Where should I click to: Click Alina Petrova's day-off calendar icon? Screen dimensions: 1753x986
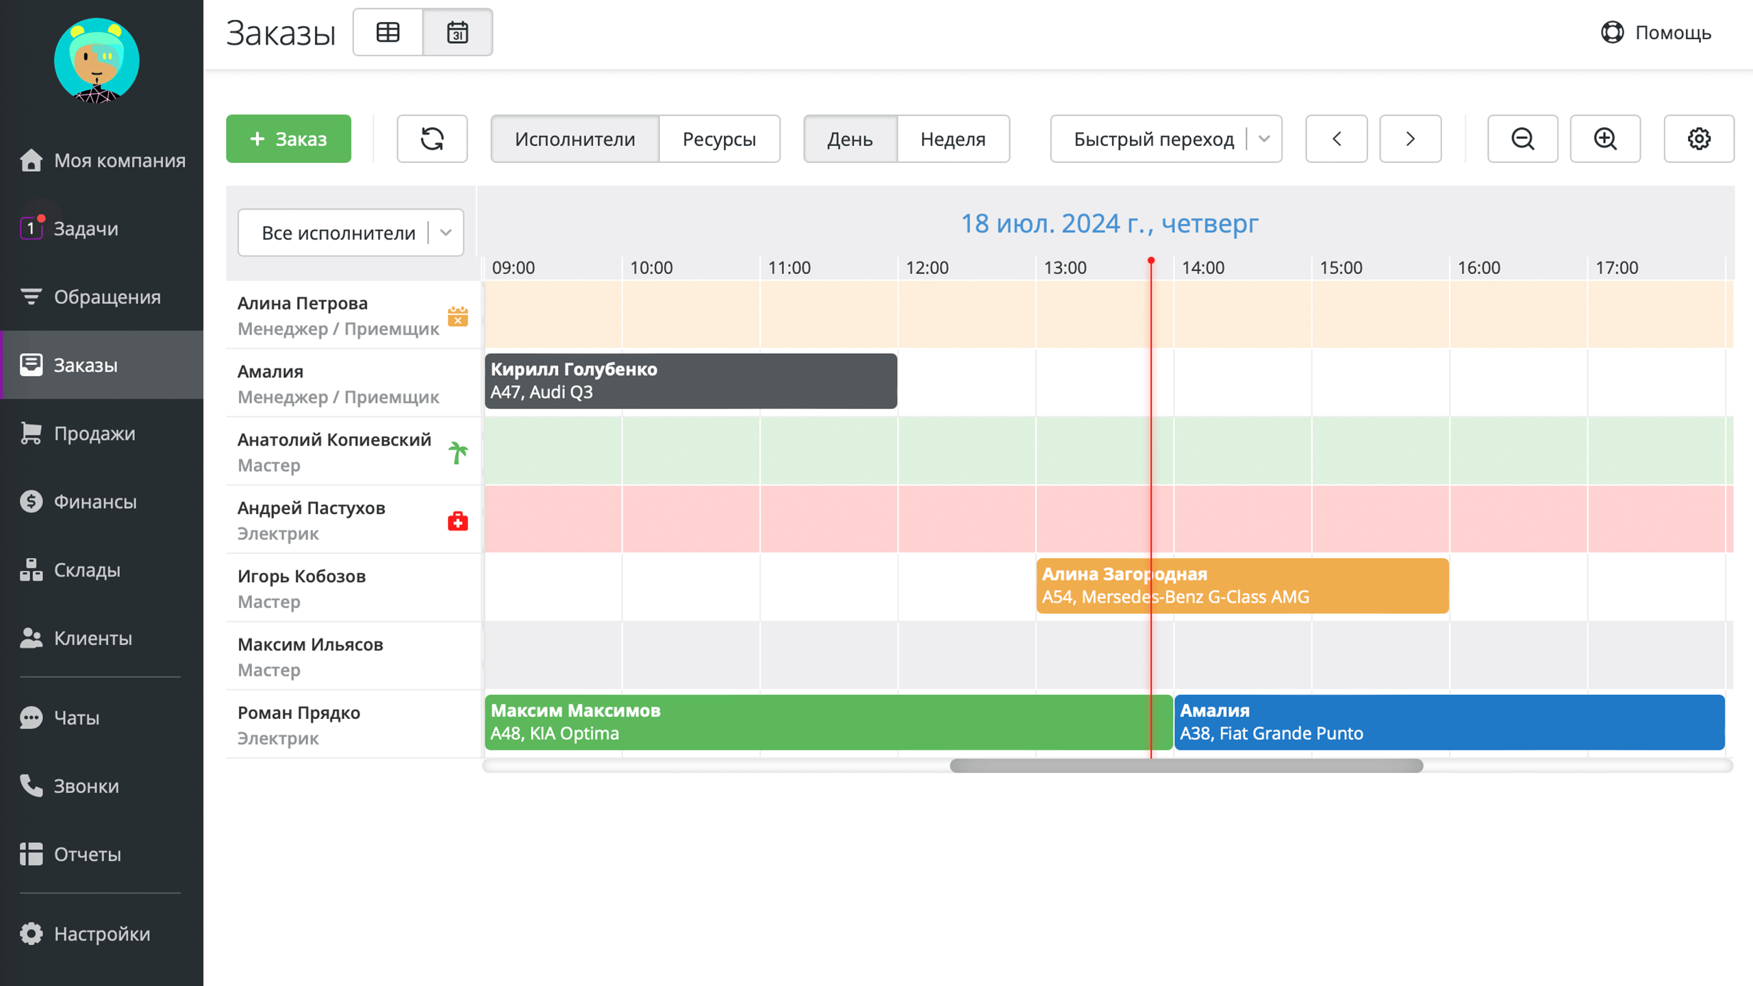(457, 316)
